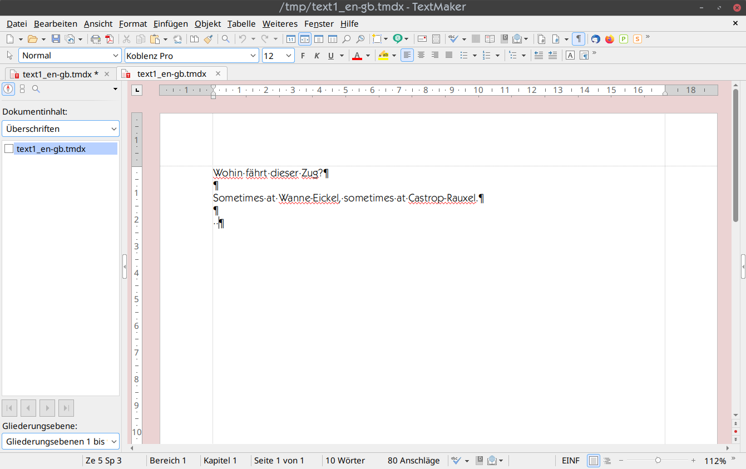
Task: Expand the sidebar options arrow
Action: click(x=115, y=89)
